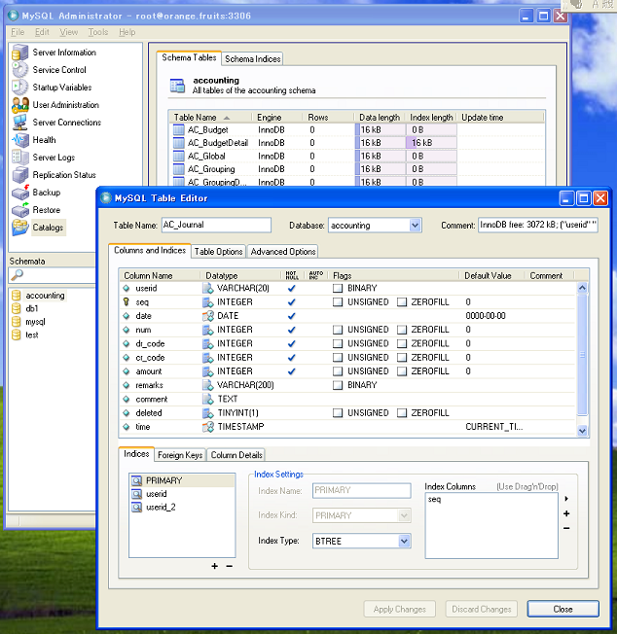The height and width of the screenshot is (634, 617).
Task: Open Service Control icon in sidebar
Action: click(x=19, y=70)
